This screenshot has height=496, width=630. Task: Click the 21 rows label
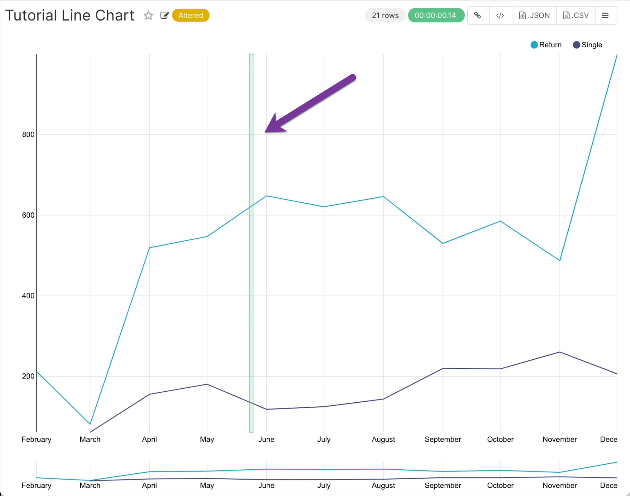point(385,15)
